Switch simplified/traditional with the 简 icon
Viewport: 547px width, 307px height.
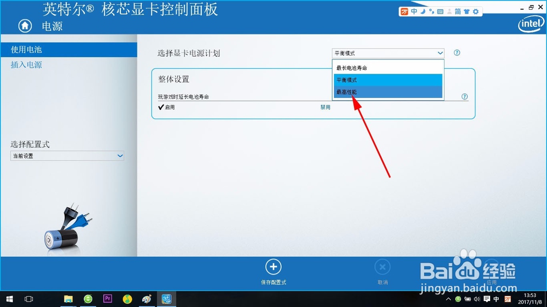click(458, 11)
